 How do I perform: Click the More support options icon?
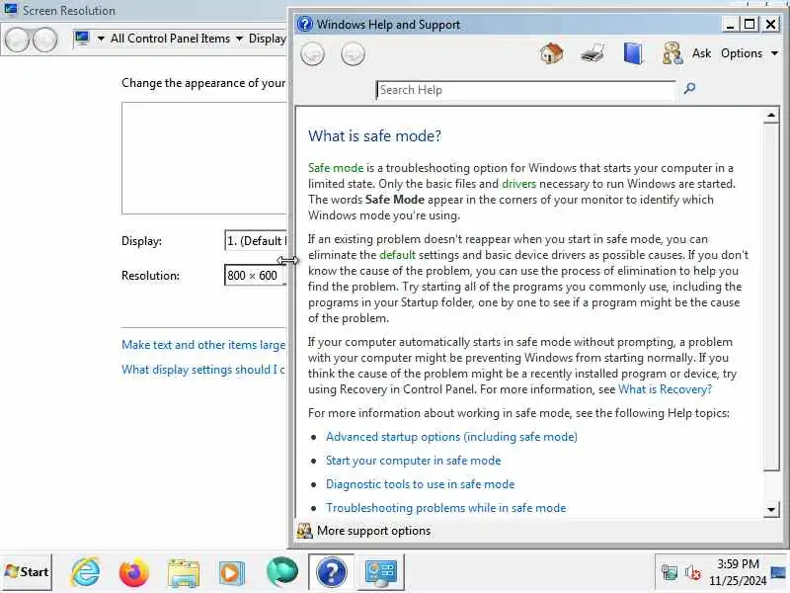304,531
